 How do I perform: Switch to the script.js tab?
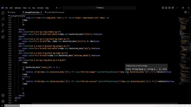12,12
